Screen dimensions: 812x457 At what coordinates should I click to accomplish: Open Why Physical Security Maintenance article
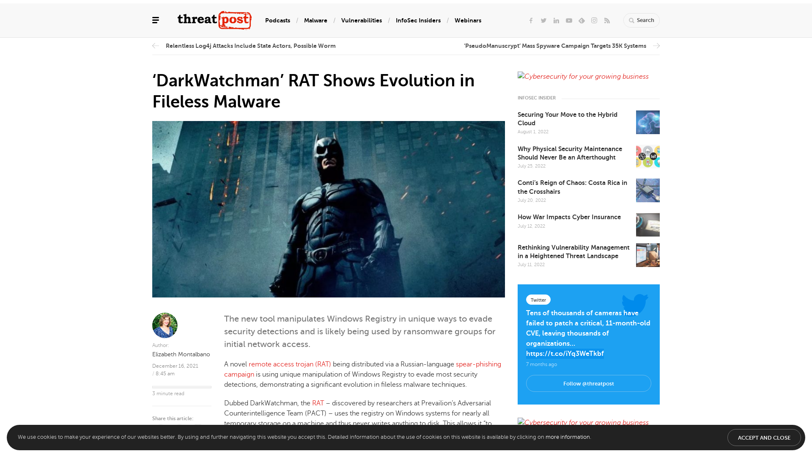click(570, 153)
